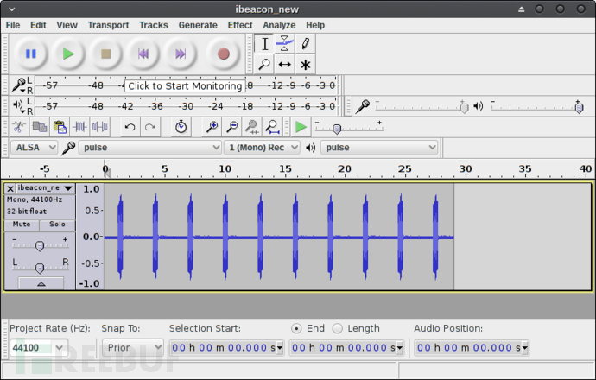Click the Zoom Out magnifier icon
The height and width of the screenshot is (380, 596).
pos(231,127)
